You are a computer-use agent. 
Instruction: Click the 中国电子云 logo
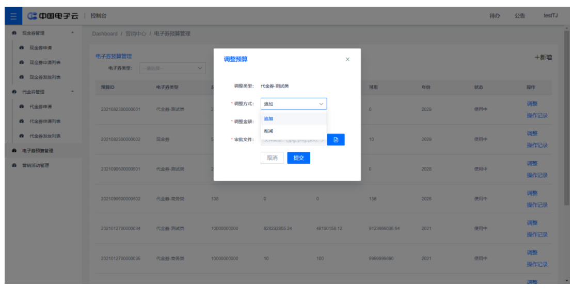click(53, 16)
